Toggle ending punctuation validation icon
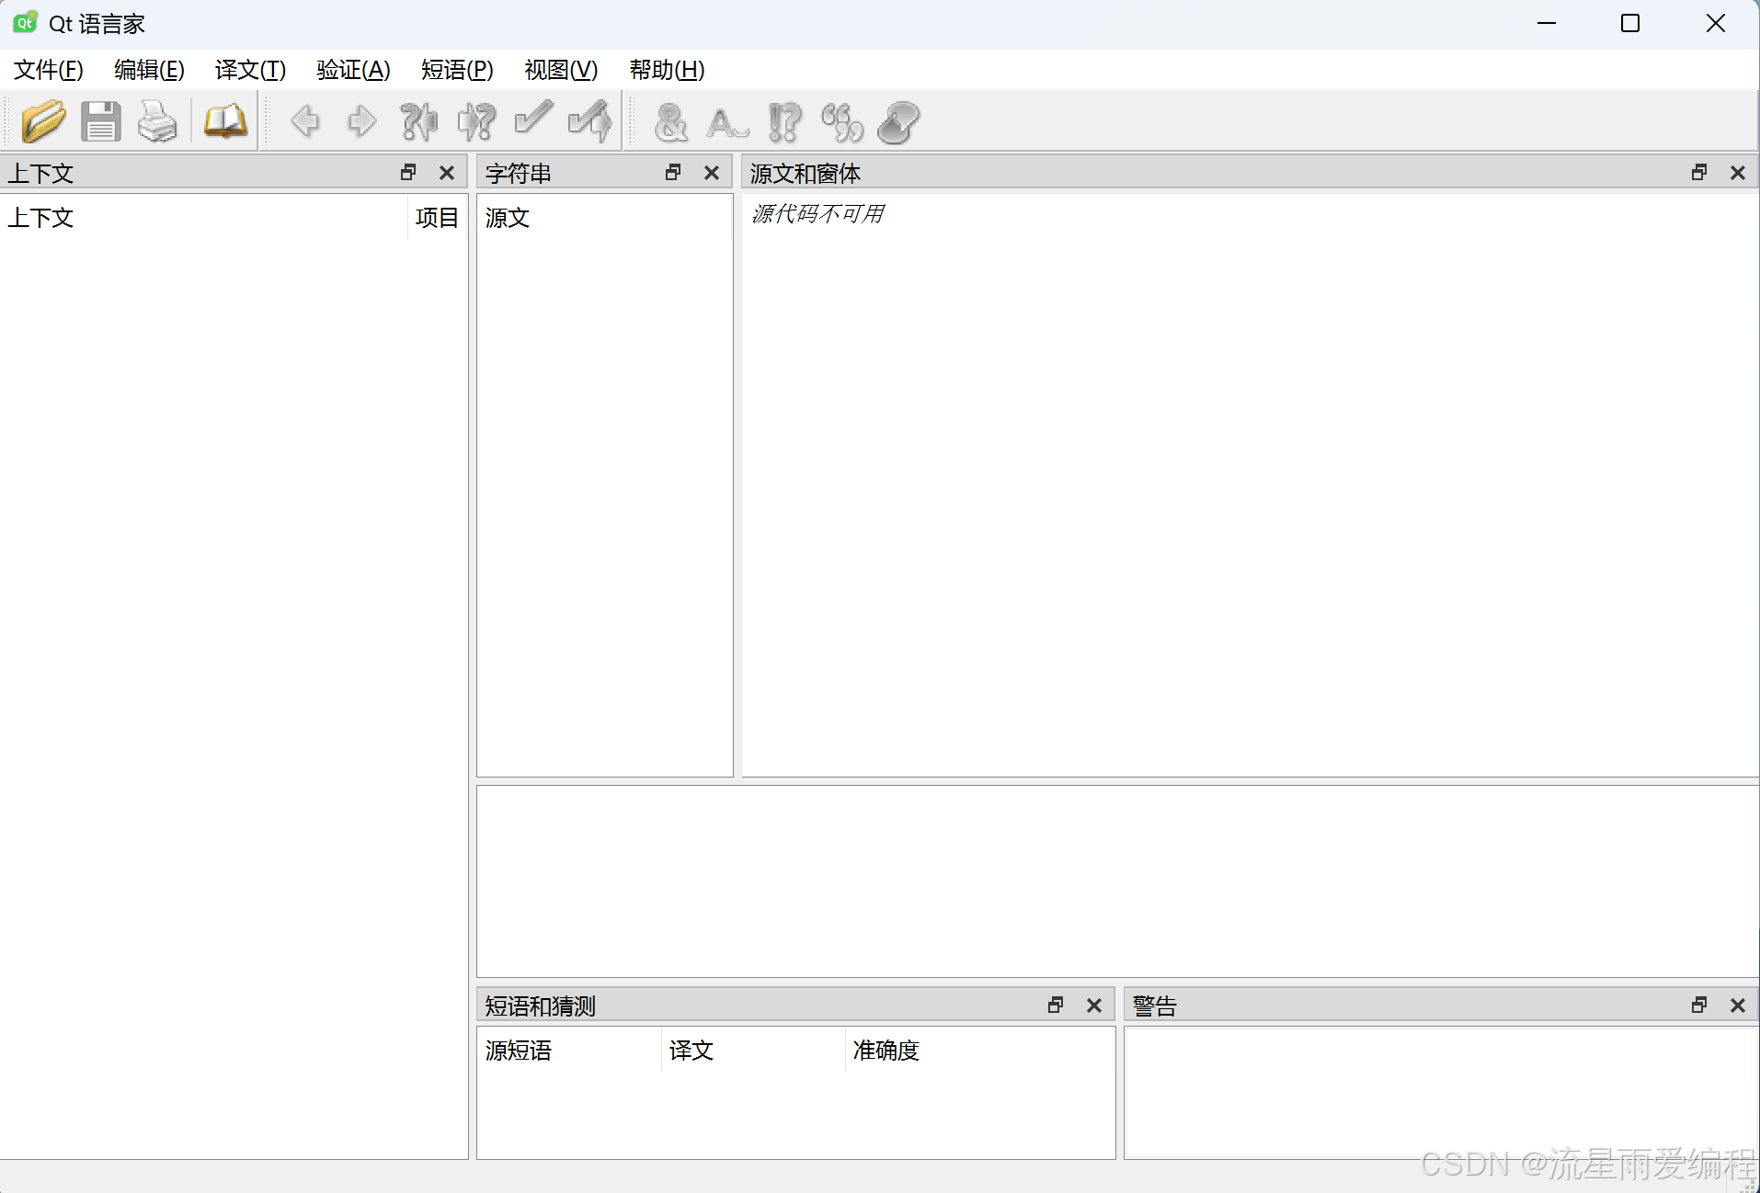Screen dimensions: 1760x1193 (784, 121)
